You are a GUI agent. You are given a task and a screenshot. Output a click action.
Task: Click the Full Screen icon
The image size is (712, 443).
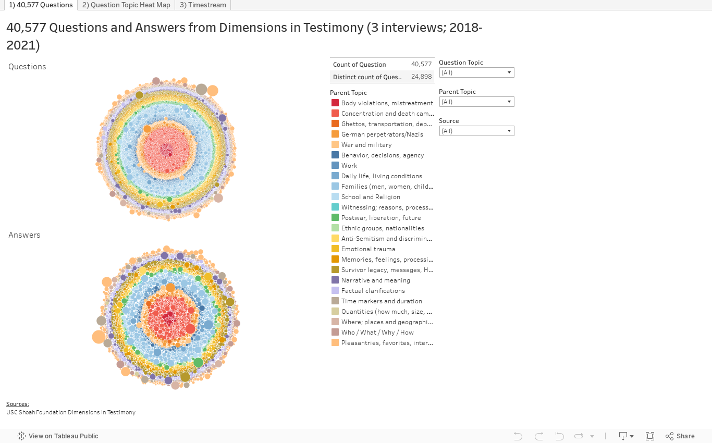tap(650, 436)
